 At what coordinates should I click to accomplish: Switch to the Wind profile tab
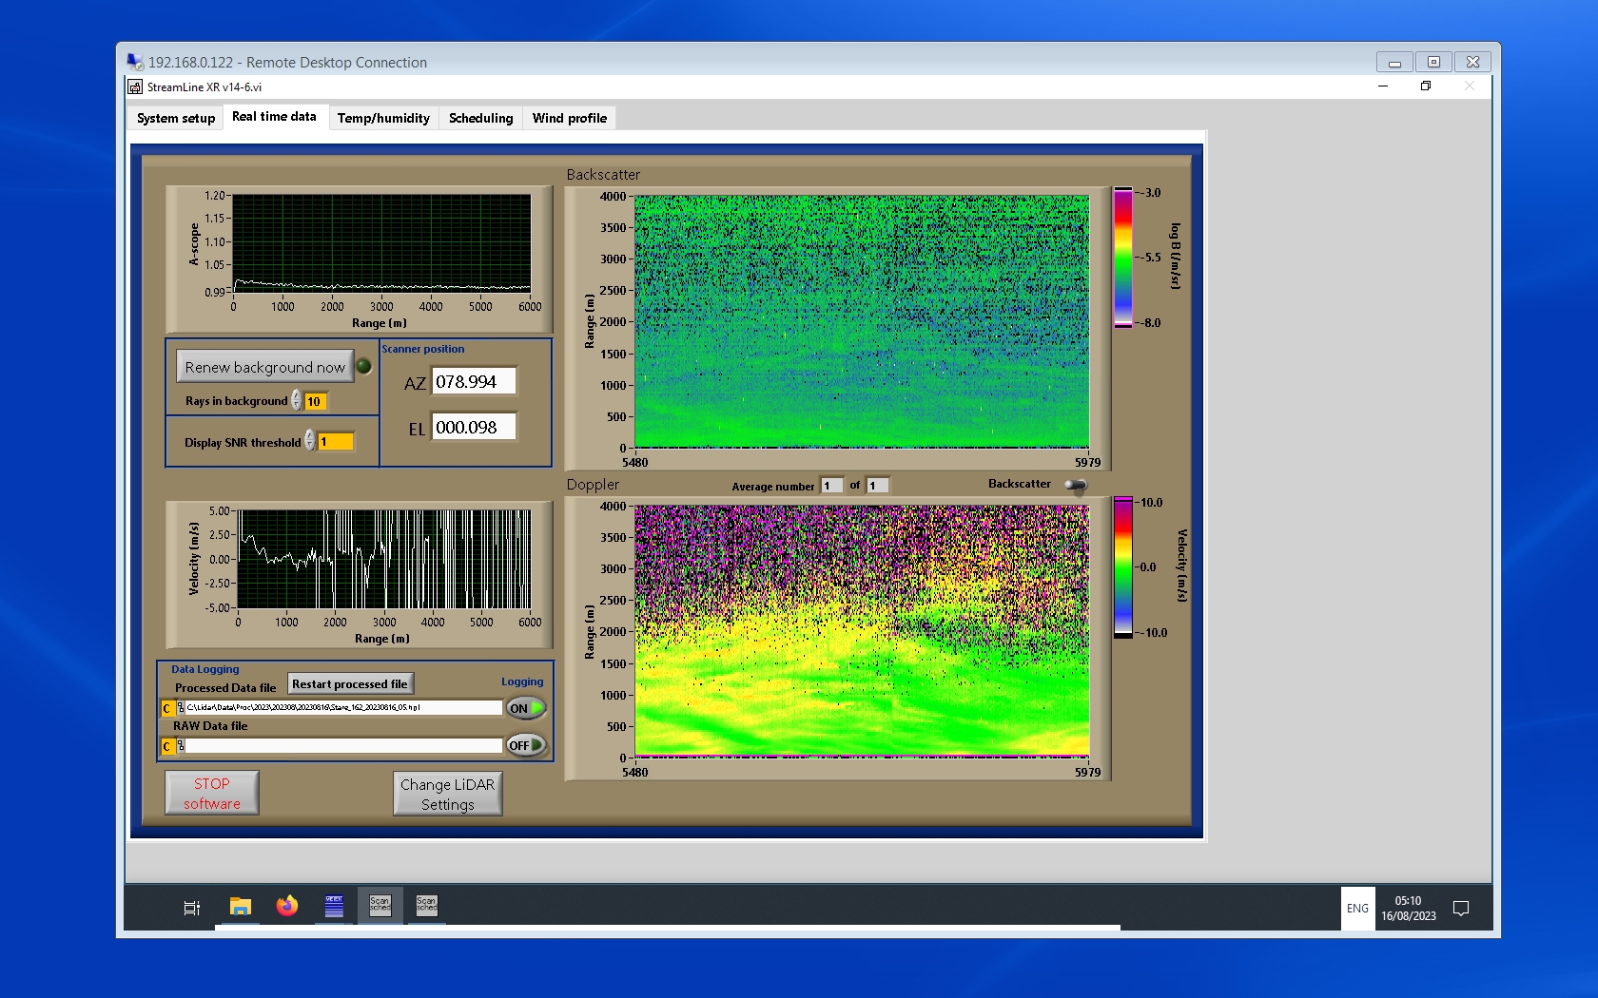(x=569, y=118)
